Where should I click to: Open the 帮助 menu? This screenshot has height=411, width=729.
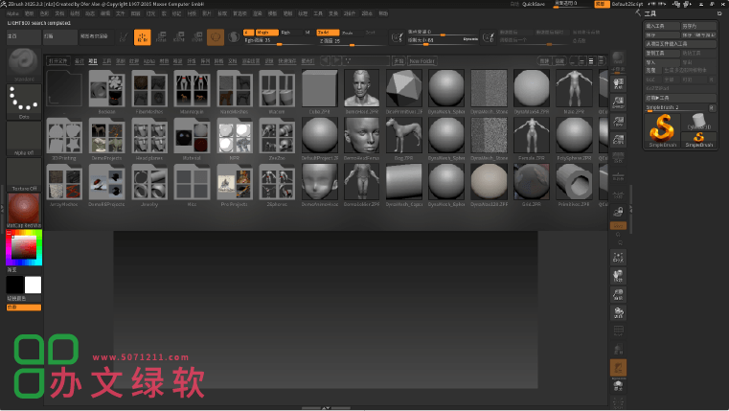coord(383,13)
